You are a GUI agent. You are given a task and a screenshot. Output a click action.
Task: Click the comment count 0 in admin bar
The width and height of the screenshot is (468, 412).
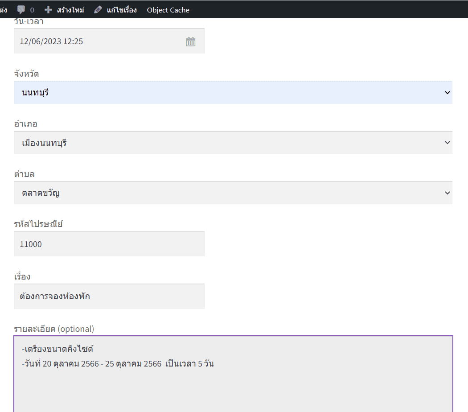tap(32, 10)
